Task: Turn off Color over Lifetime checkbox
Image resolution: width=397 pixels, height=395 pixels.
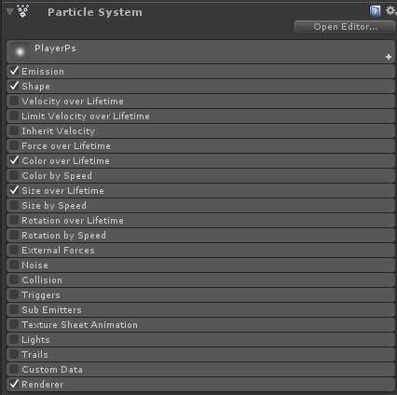Action: pyautogui.click(x=14, y=160)
